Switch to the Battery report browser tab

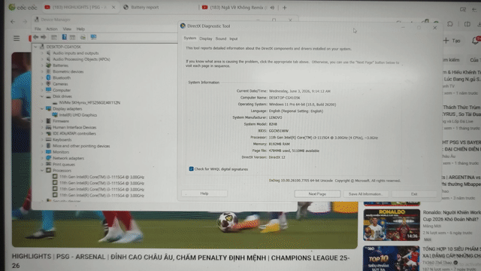click(145, 8)
